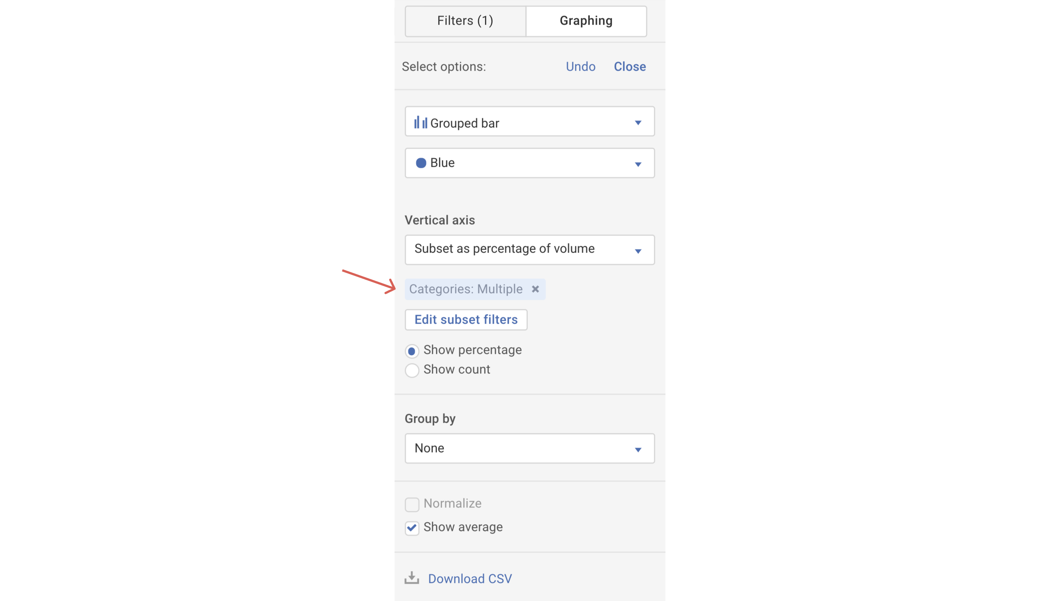Click the download icon beside Download CSV
1060x601 pixels.
click(x=411, y=578)
